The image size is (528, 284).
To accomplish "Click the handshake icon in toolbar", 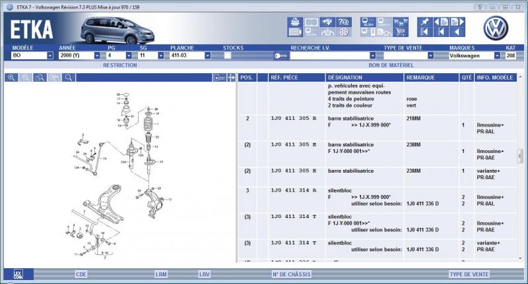I will (x=327, y=22).
